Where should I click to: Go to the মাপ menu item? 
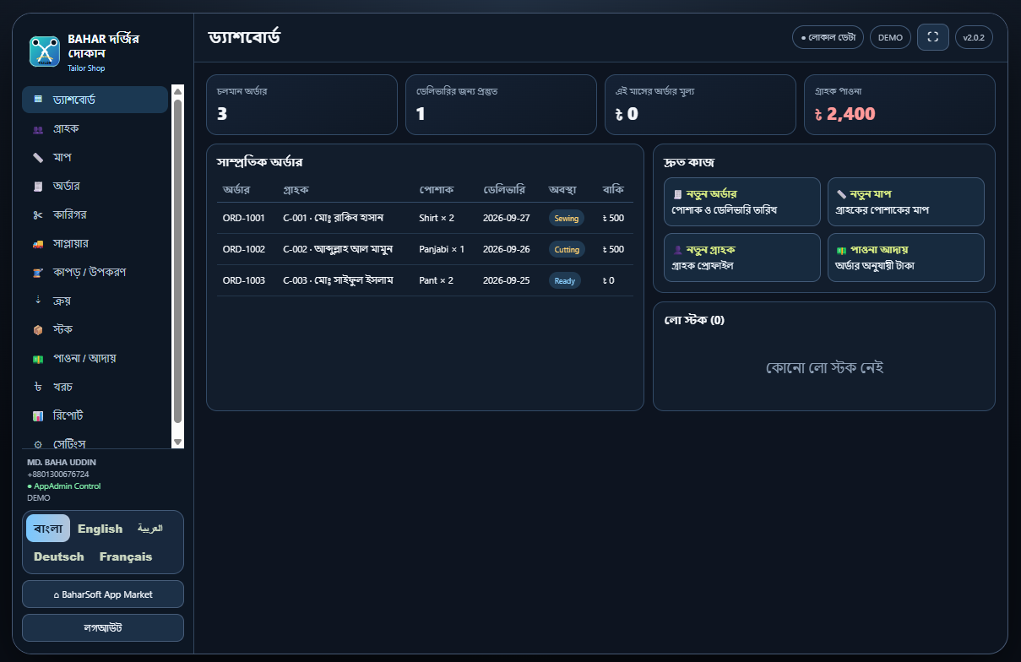pyautogui.click(x=95, y=157)
